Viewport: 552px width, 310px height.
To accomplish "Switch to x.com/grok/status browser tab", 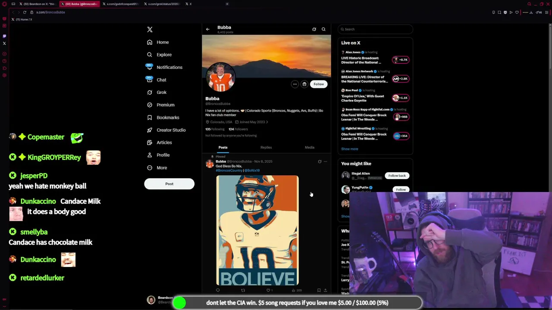I will tap(162, 4).
